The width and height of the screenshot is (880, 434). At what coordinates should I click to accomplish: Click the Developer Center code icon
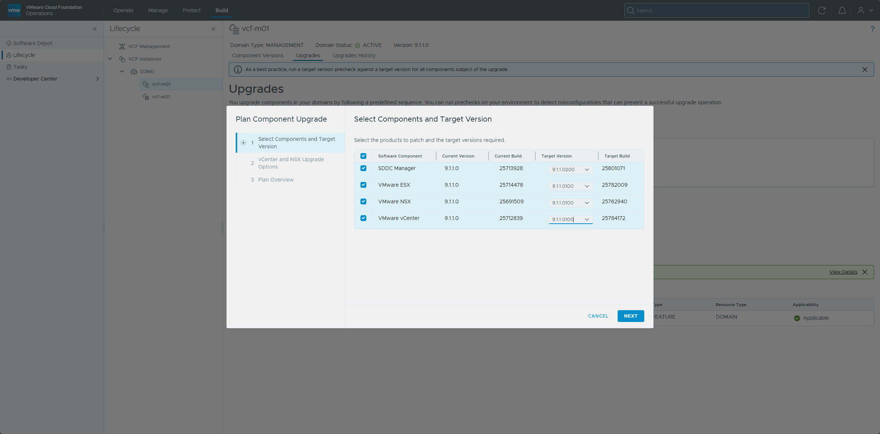pos(9,79)
